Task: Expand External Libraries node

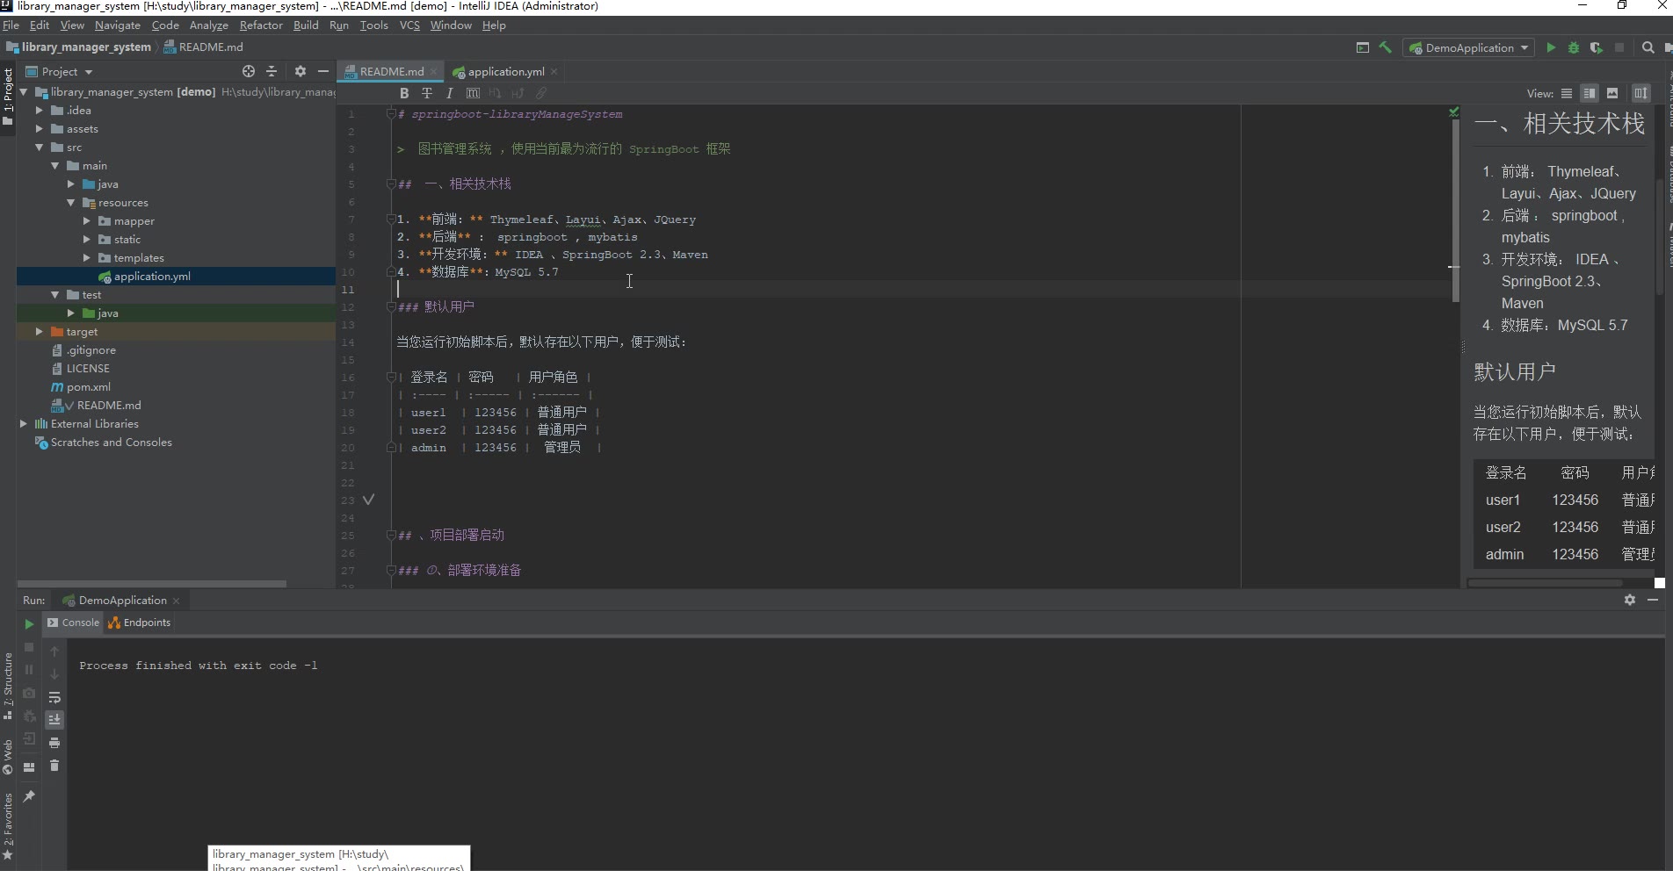Action: pyautogui.click(x=24, y=424)
